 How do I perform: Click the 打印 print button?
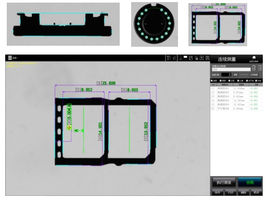[231, 192]
